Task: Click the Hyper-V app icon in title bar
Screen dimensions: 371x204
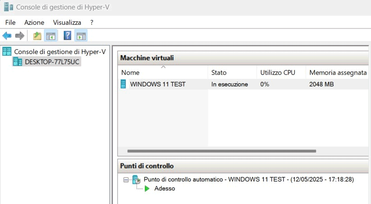Action: [x=9, y=7]
